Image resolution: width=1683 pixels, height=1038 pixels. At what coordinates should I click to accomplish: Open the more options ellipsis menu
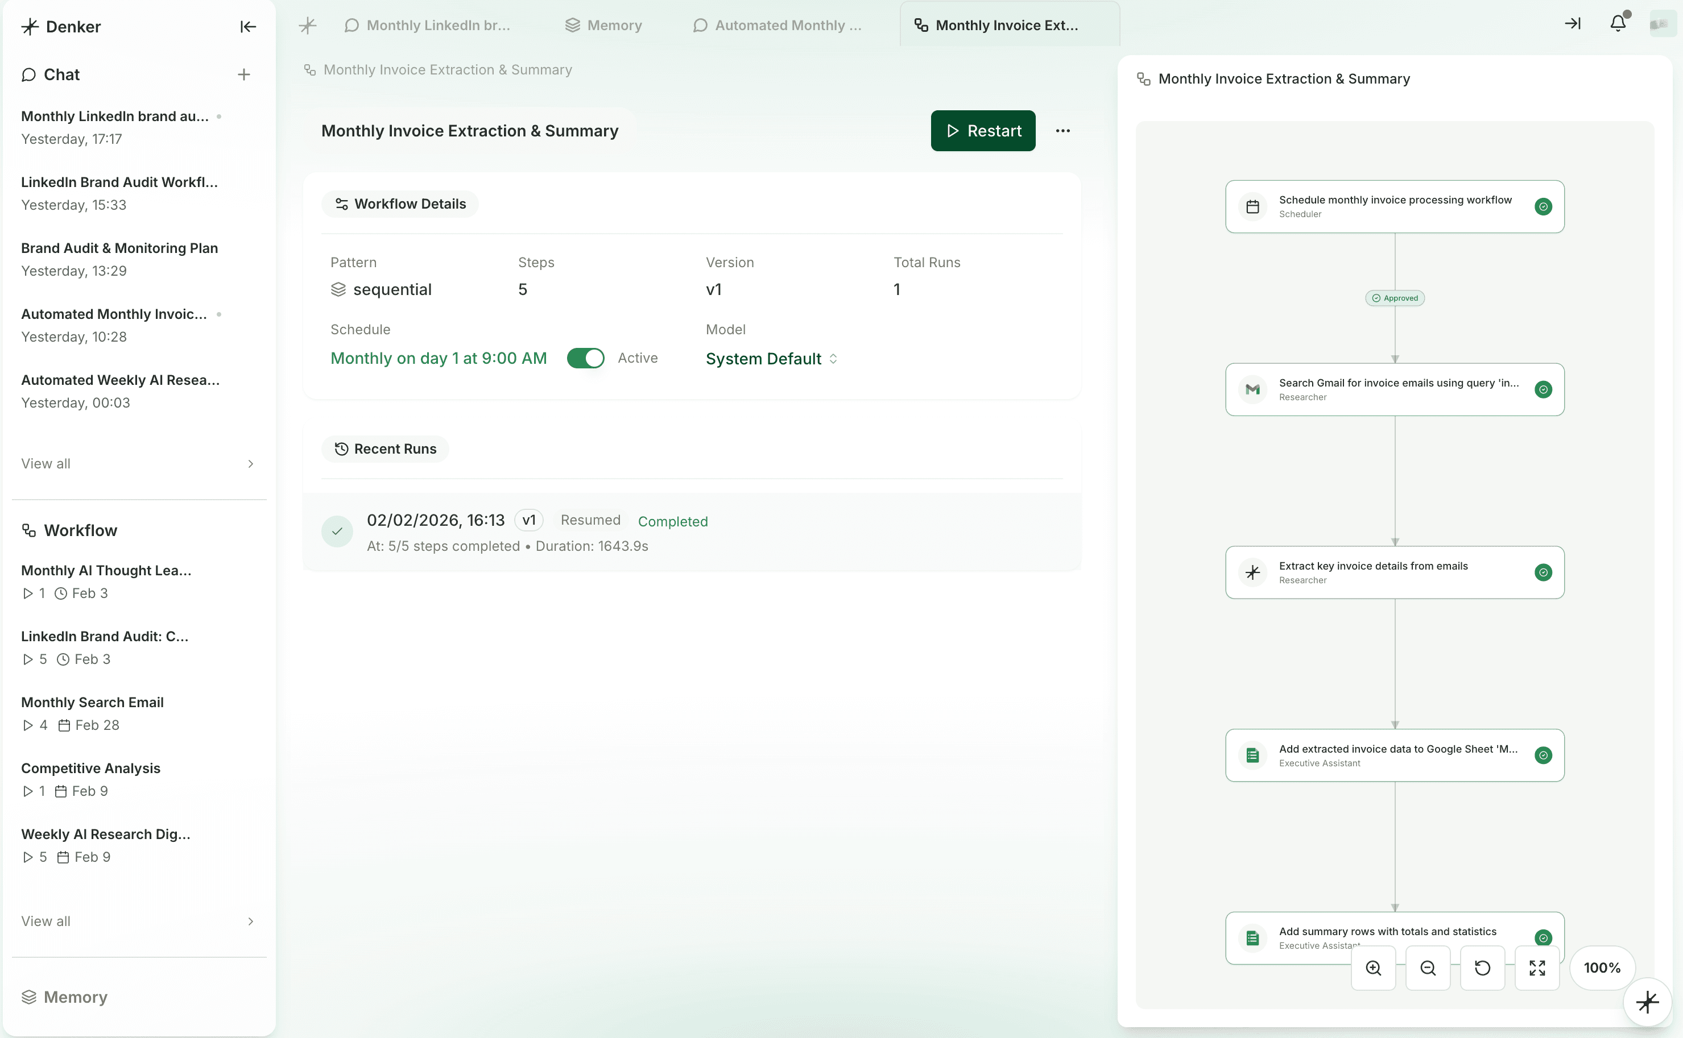click(1062, 131)
